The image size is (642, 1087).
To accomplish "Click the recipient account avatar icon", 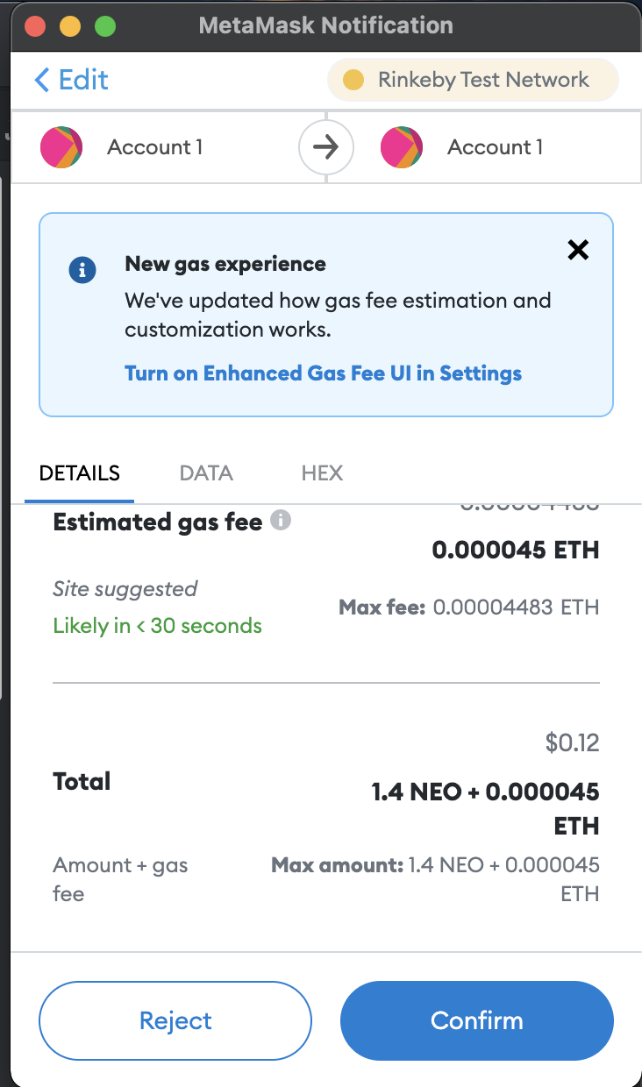I will [x=402, y=147].
